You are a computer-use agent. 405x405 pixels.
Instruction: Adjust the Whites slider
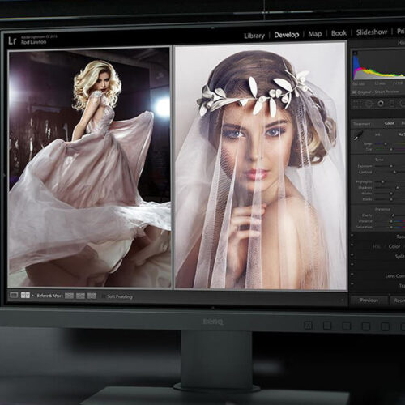(x=390, y=194)
